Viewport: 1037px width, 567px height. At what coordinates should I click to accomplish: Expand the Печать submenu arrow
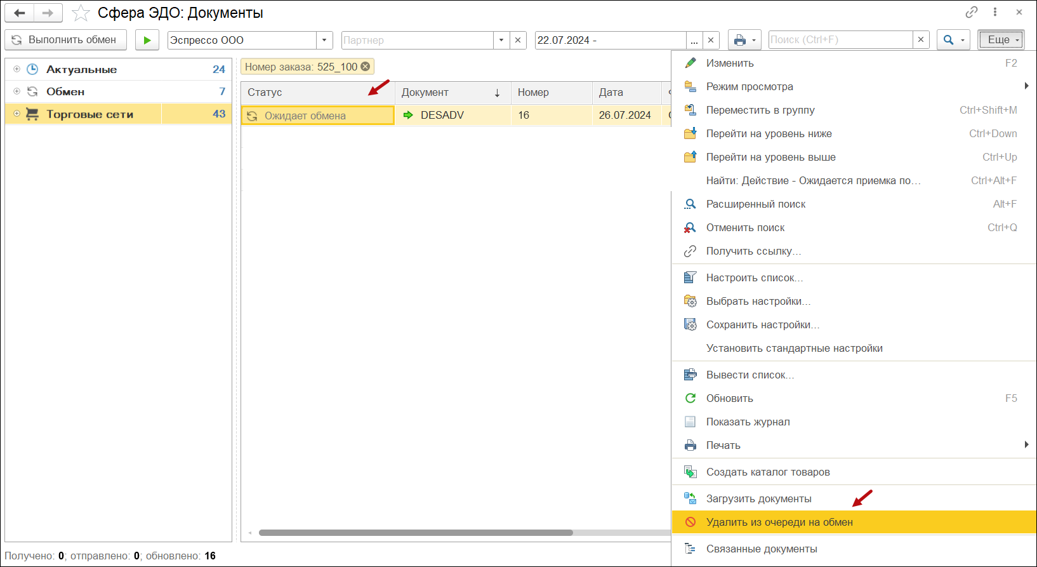1026,445
